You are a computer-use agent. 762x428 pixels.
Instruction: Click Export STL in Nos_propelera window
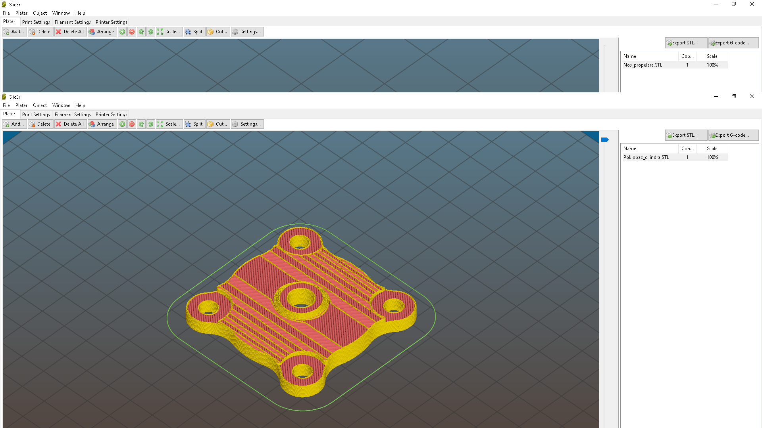pos(686,43)
